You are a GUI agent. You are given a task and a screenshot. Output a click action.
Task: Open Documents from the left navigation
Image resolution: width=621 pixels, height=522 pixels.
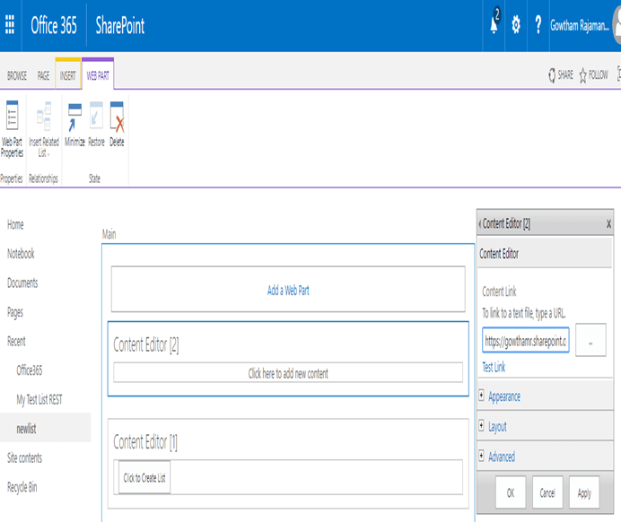22,283
